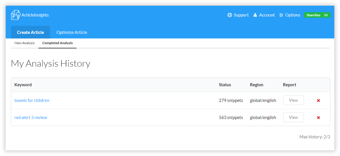View report for 'towels for children'

[293, 100]
